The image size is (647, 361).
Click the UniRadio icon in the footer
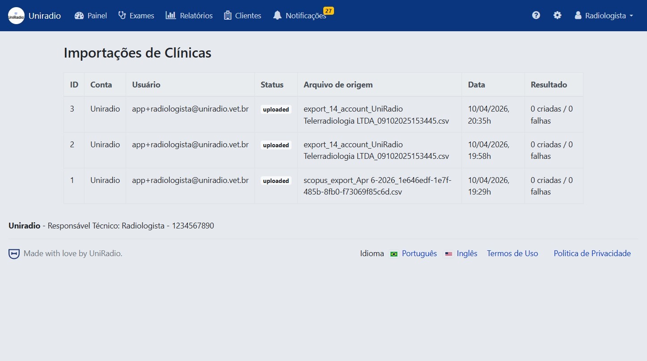tap(13, 253)
